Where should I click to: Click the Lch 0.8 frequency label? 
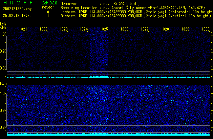tap(2, 68)
